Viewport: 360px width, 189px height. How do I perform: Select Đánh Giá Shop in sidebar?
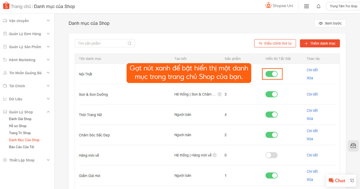coord(20,119)
